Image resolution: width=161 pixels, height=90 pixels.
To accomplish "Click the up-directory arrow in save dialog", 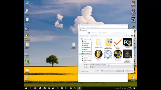I will pyautogui.click(x=87, y=33).
